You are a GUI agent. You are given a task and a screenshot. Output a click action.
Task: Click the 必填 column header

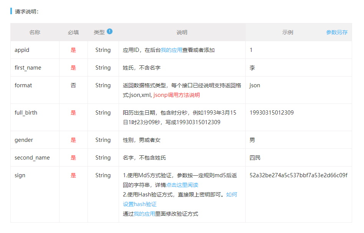(73, 32)
